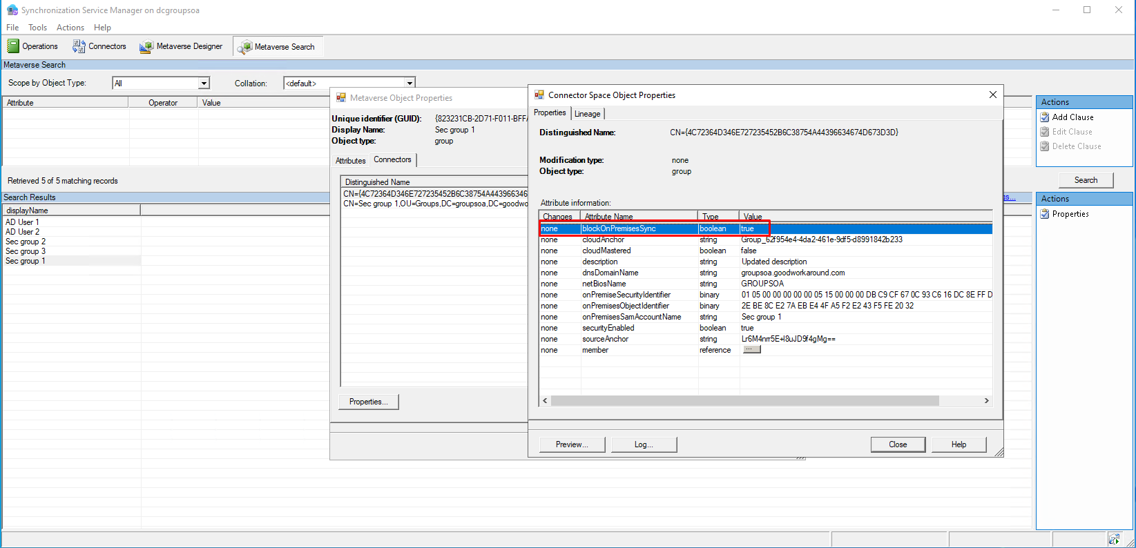
Task: Click the Properties icon in Actions panel
Action: (1045, 214)
